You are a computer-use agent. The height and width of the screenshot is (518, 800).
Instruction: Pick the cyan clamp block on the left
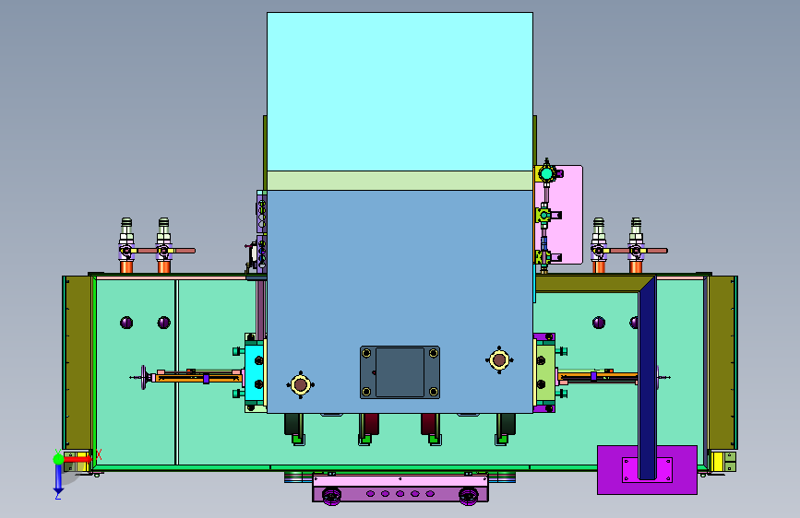[254, 372]
